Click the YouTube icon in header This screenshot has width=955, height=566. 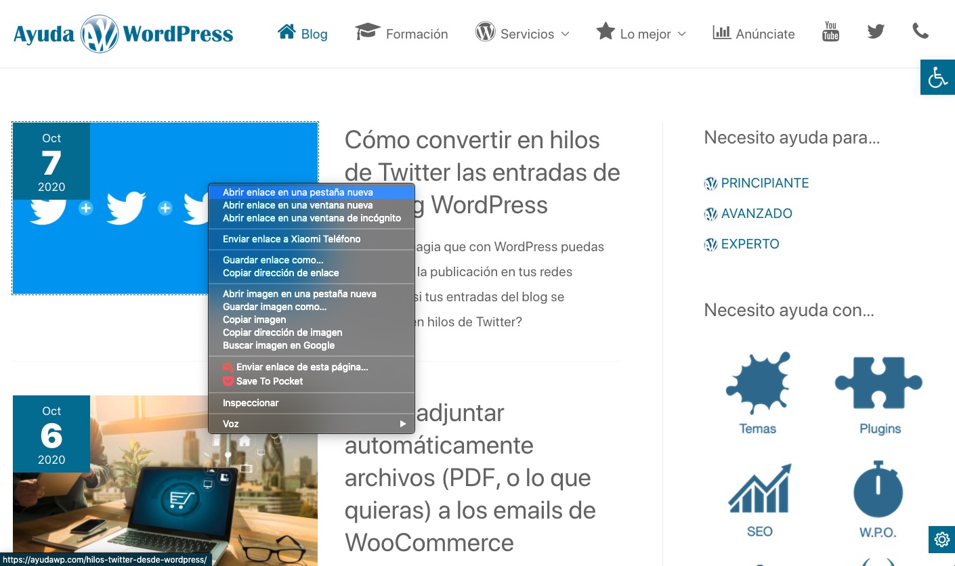[830, 32]
